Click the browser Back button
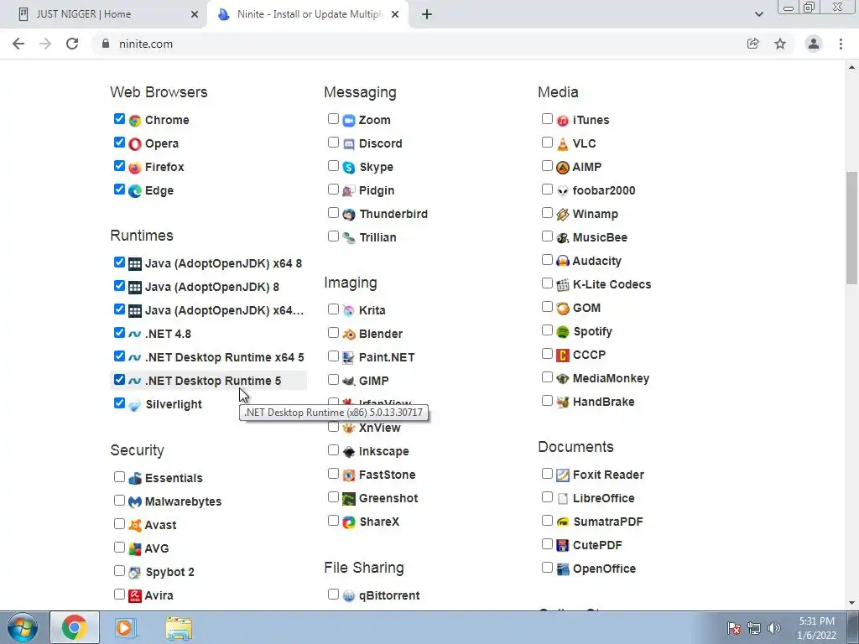The image size is (859, 644). (x=18, y=44)
